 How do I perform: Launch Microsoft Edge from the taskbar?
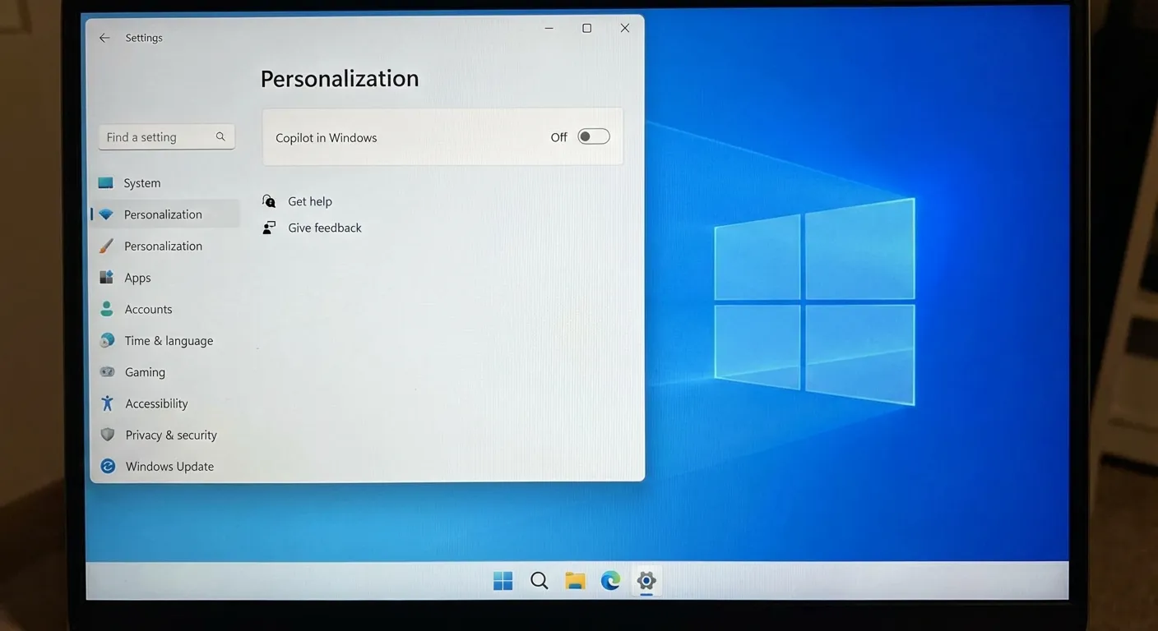click(610, 580)
